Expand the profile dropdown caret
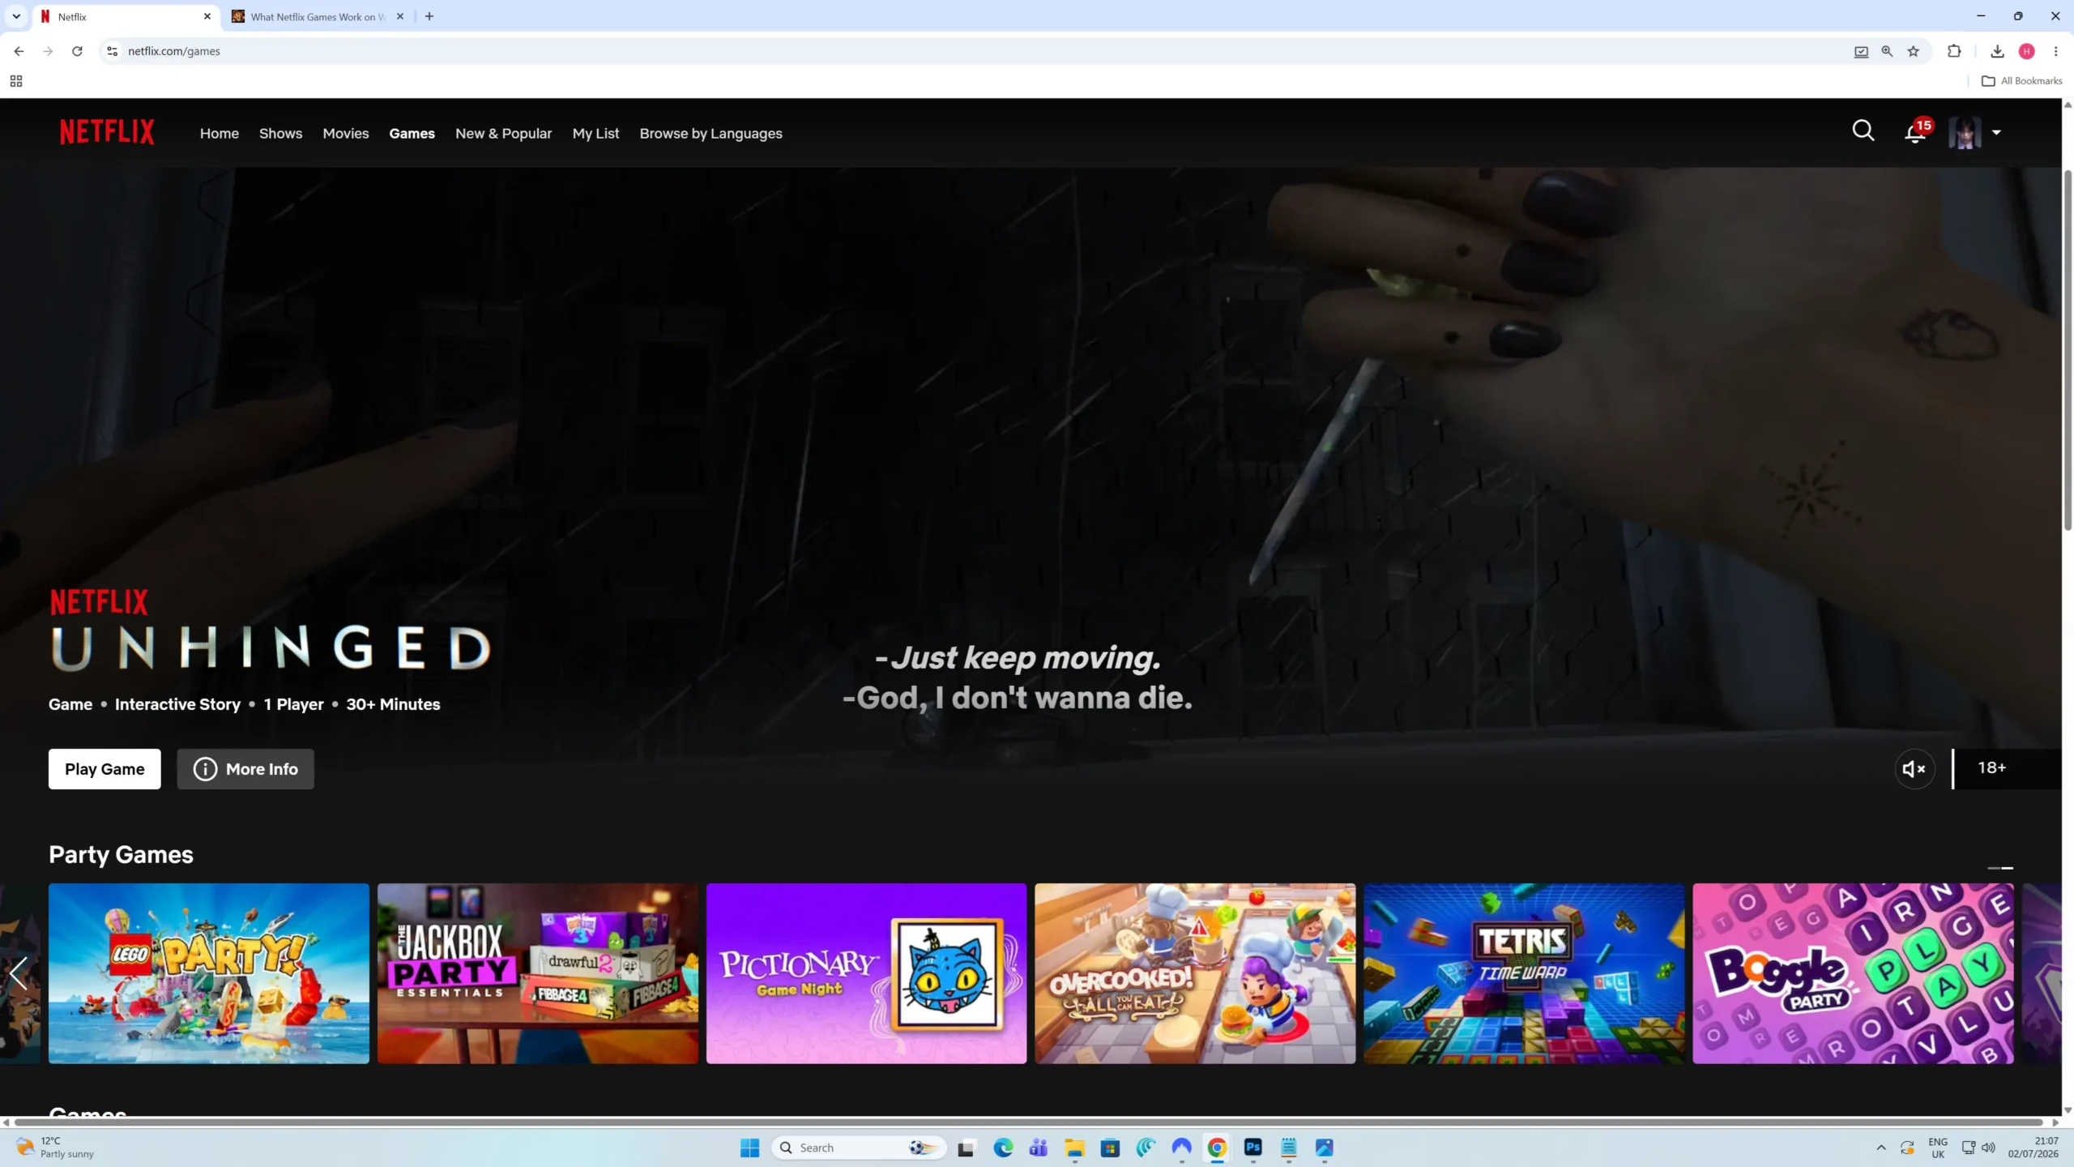2074x1167 pixels. tap(1996, 132)
